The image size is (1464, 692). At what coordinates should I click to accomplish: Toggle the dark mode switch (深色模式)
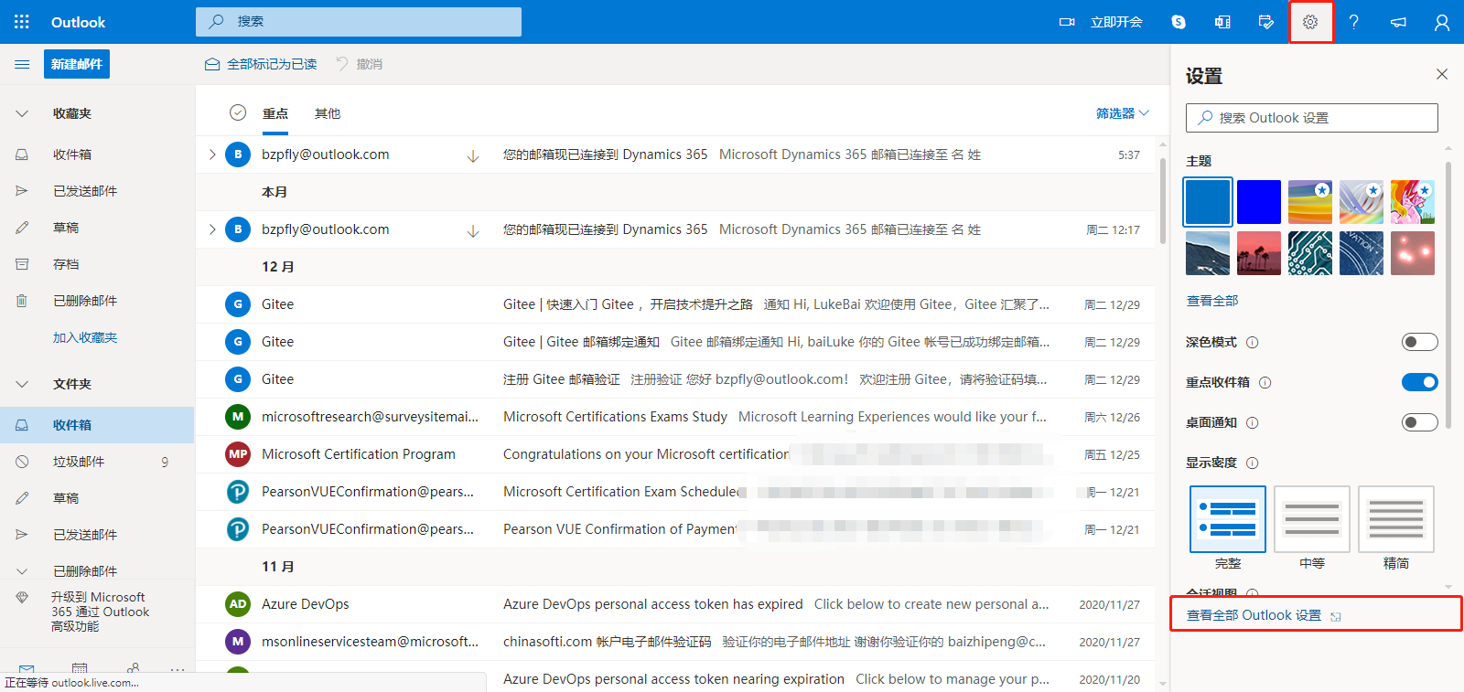(1419, 342)
